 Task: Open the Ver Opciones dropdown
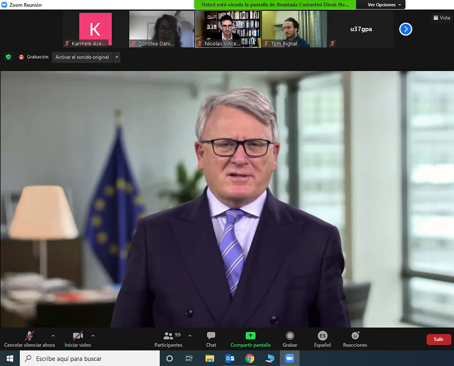[384, 5]
